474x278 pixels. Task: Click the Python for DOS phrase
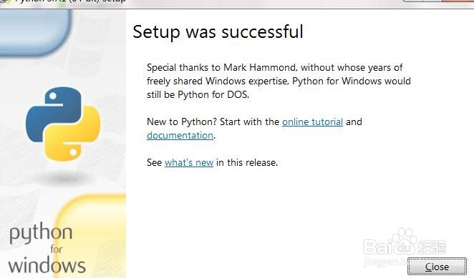[213, 94]
